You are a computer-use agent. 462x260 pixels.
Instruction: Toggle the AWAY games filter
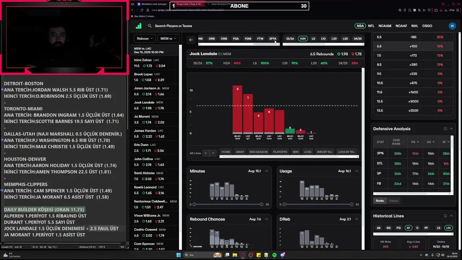pyautogui.click(x=240, y=152)
